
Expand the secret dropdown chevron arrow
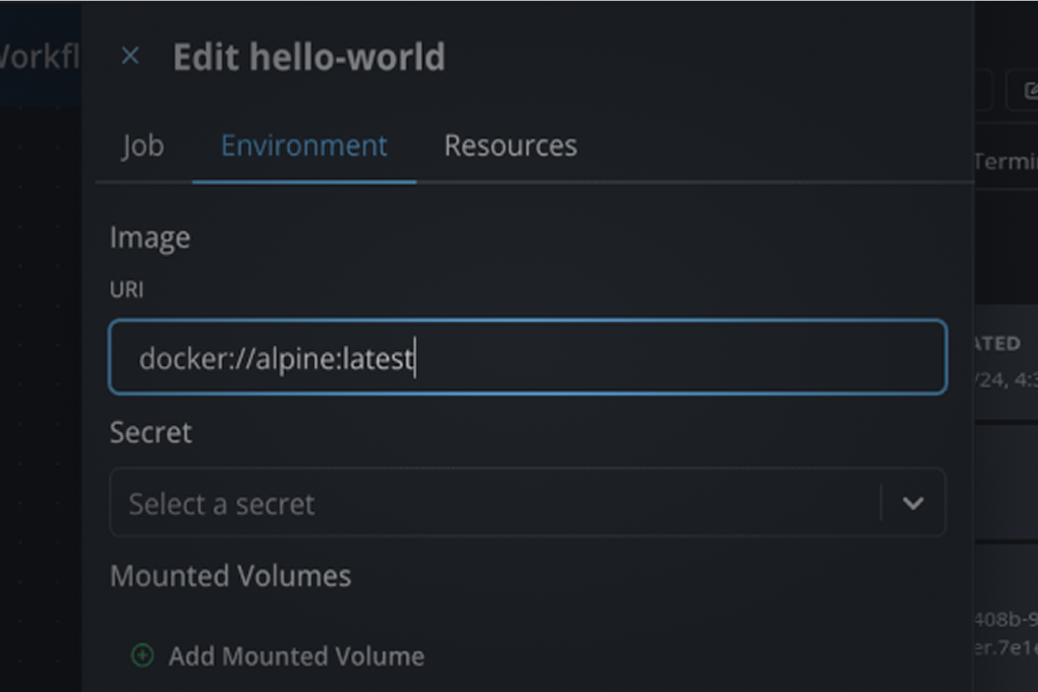click(x=913, y=503)
